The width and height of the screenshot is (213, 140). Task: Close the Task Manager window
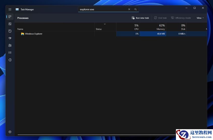[203, 8]
